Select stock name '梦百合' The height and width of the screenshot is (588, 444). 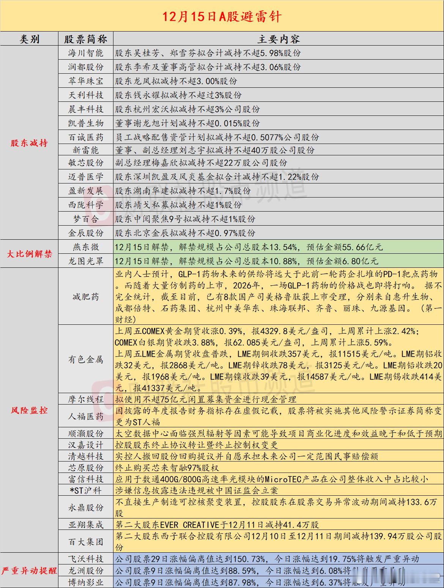[x=86, y=219]
